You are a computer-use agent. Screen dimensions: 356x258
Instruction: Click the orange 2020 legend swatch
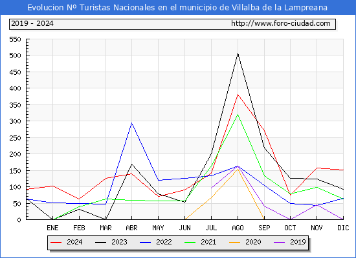pos(234,243)
